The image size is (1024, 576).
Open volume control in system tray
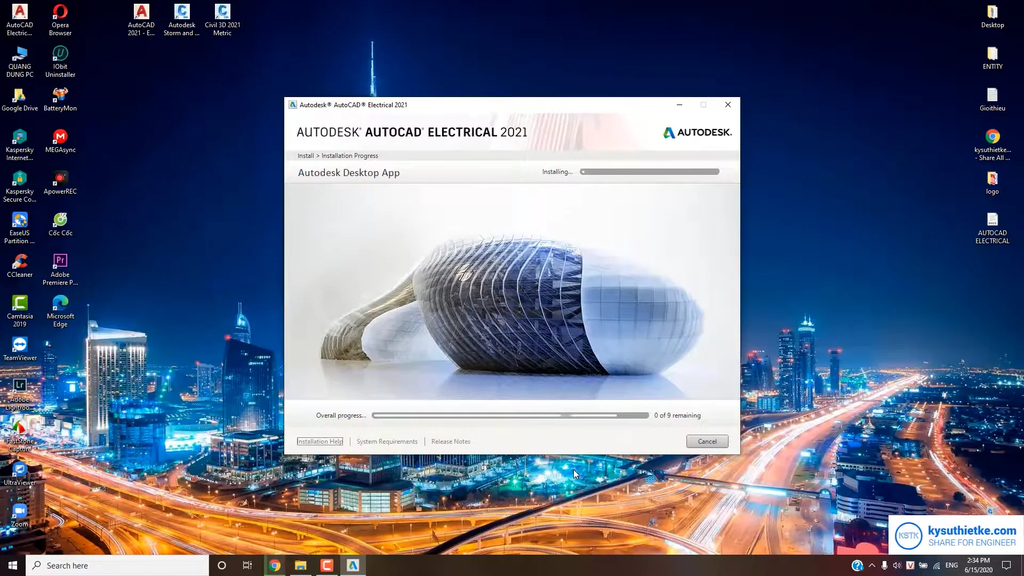coord(897,565)
